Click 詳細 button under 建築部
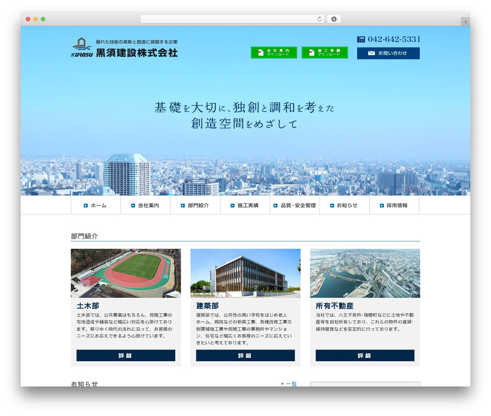Image resolution: width=491 pixels, height=416 pixels. pyautogui.click(x=245, y=355)
